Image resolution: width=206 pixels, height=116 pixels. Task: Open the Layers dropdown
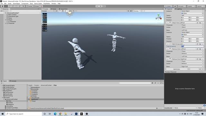(x=191, y=6)
